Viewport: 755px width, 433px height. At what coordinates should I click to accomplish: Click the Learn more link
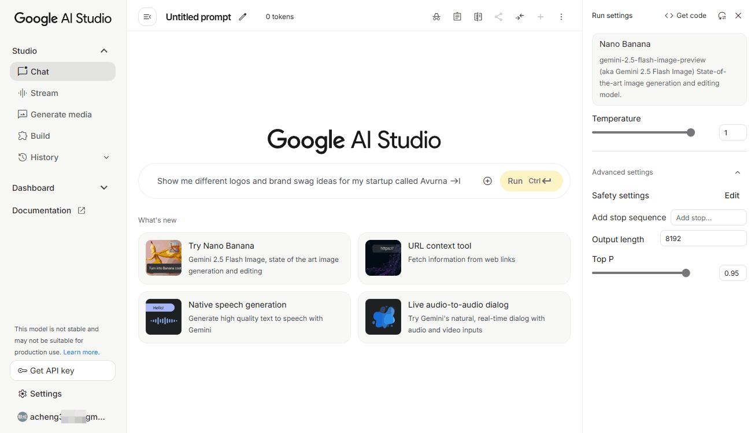[x=80, y=352]
